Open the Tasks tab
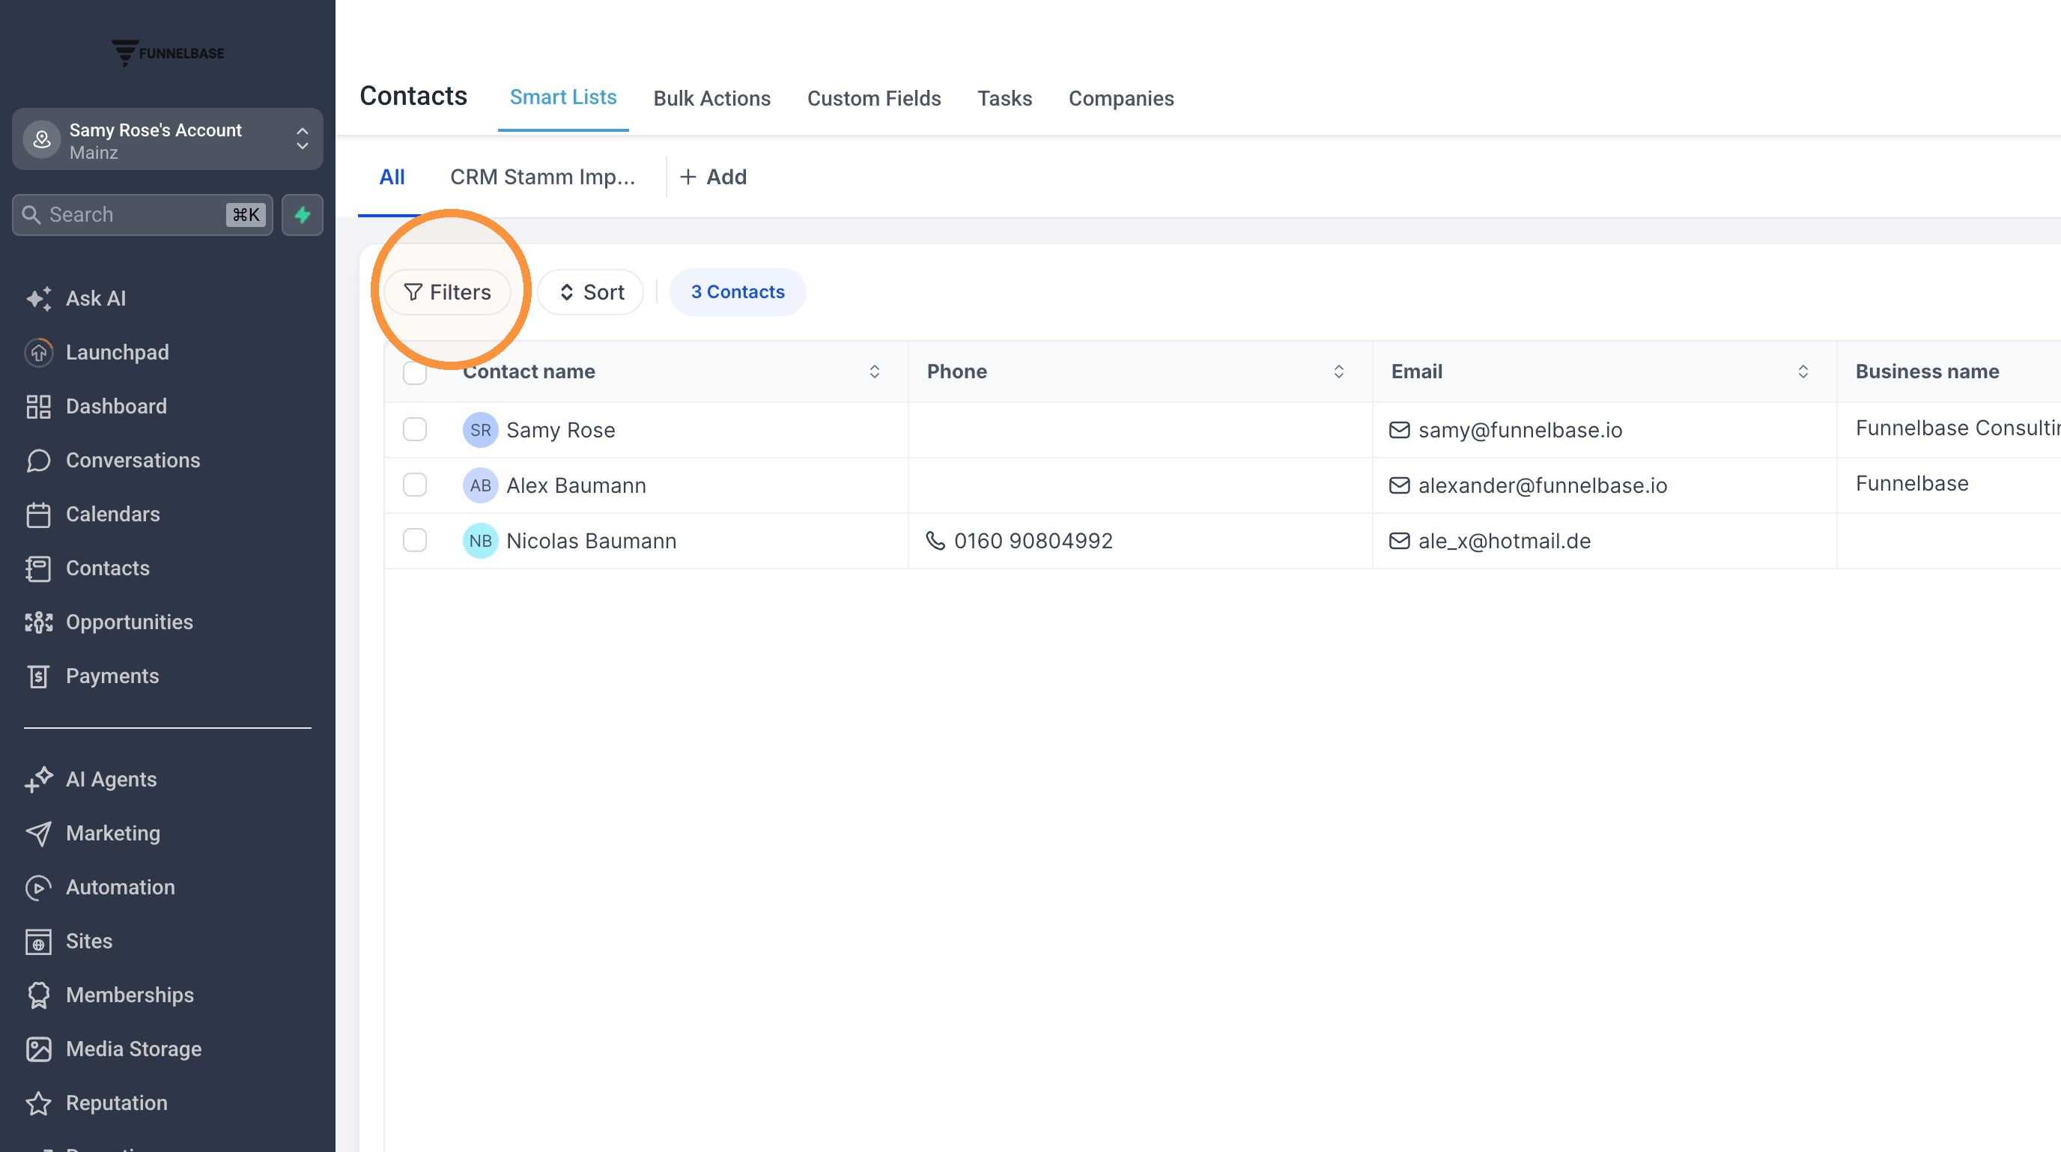The width and height of the screenshot is (2061, 1152). (x=1005, y=98)
